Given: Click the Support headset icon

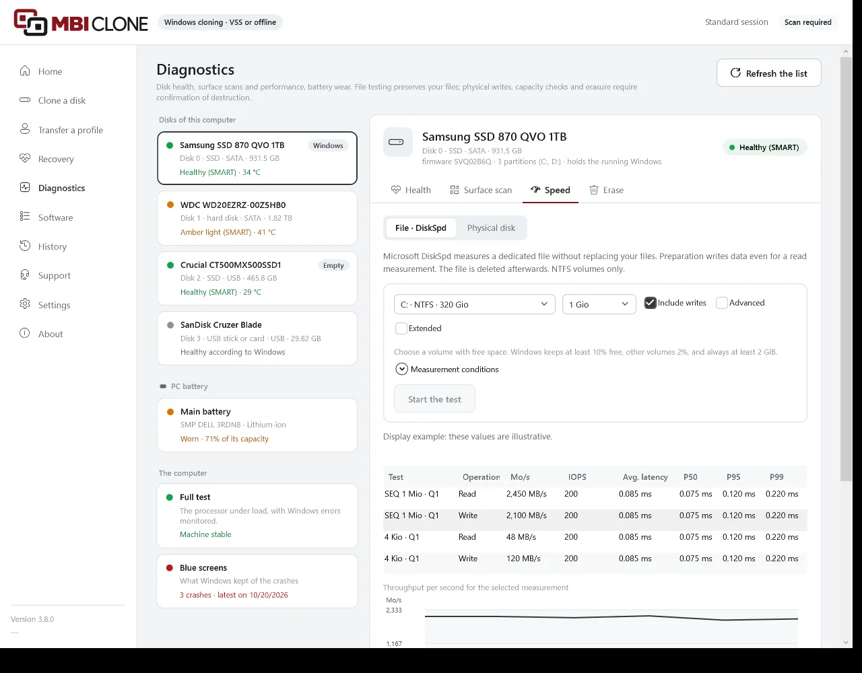Looking at the screenshot, I should (25, 275).
